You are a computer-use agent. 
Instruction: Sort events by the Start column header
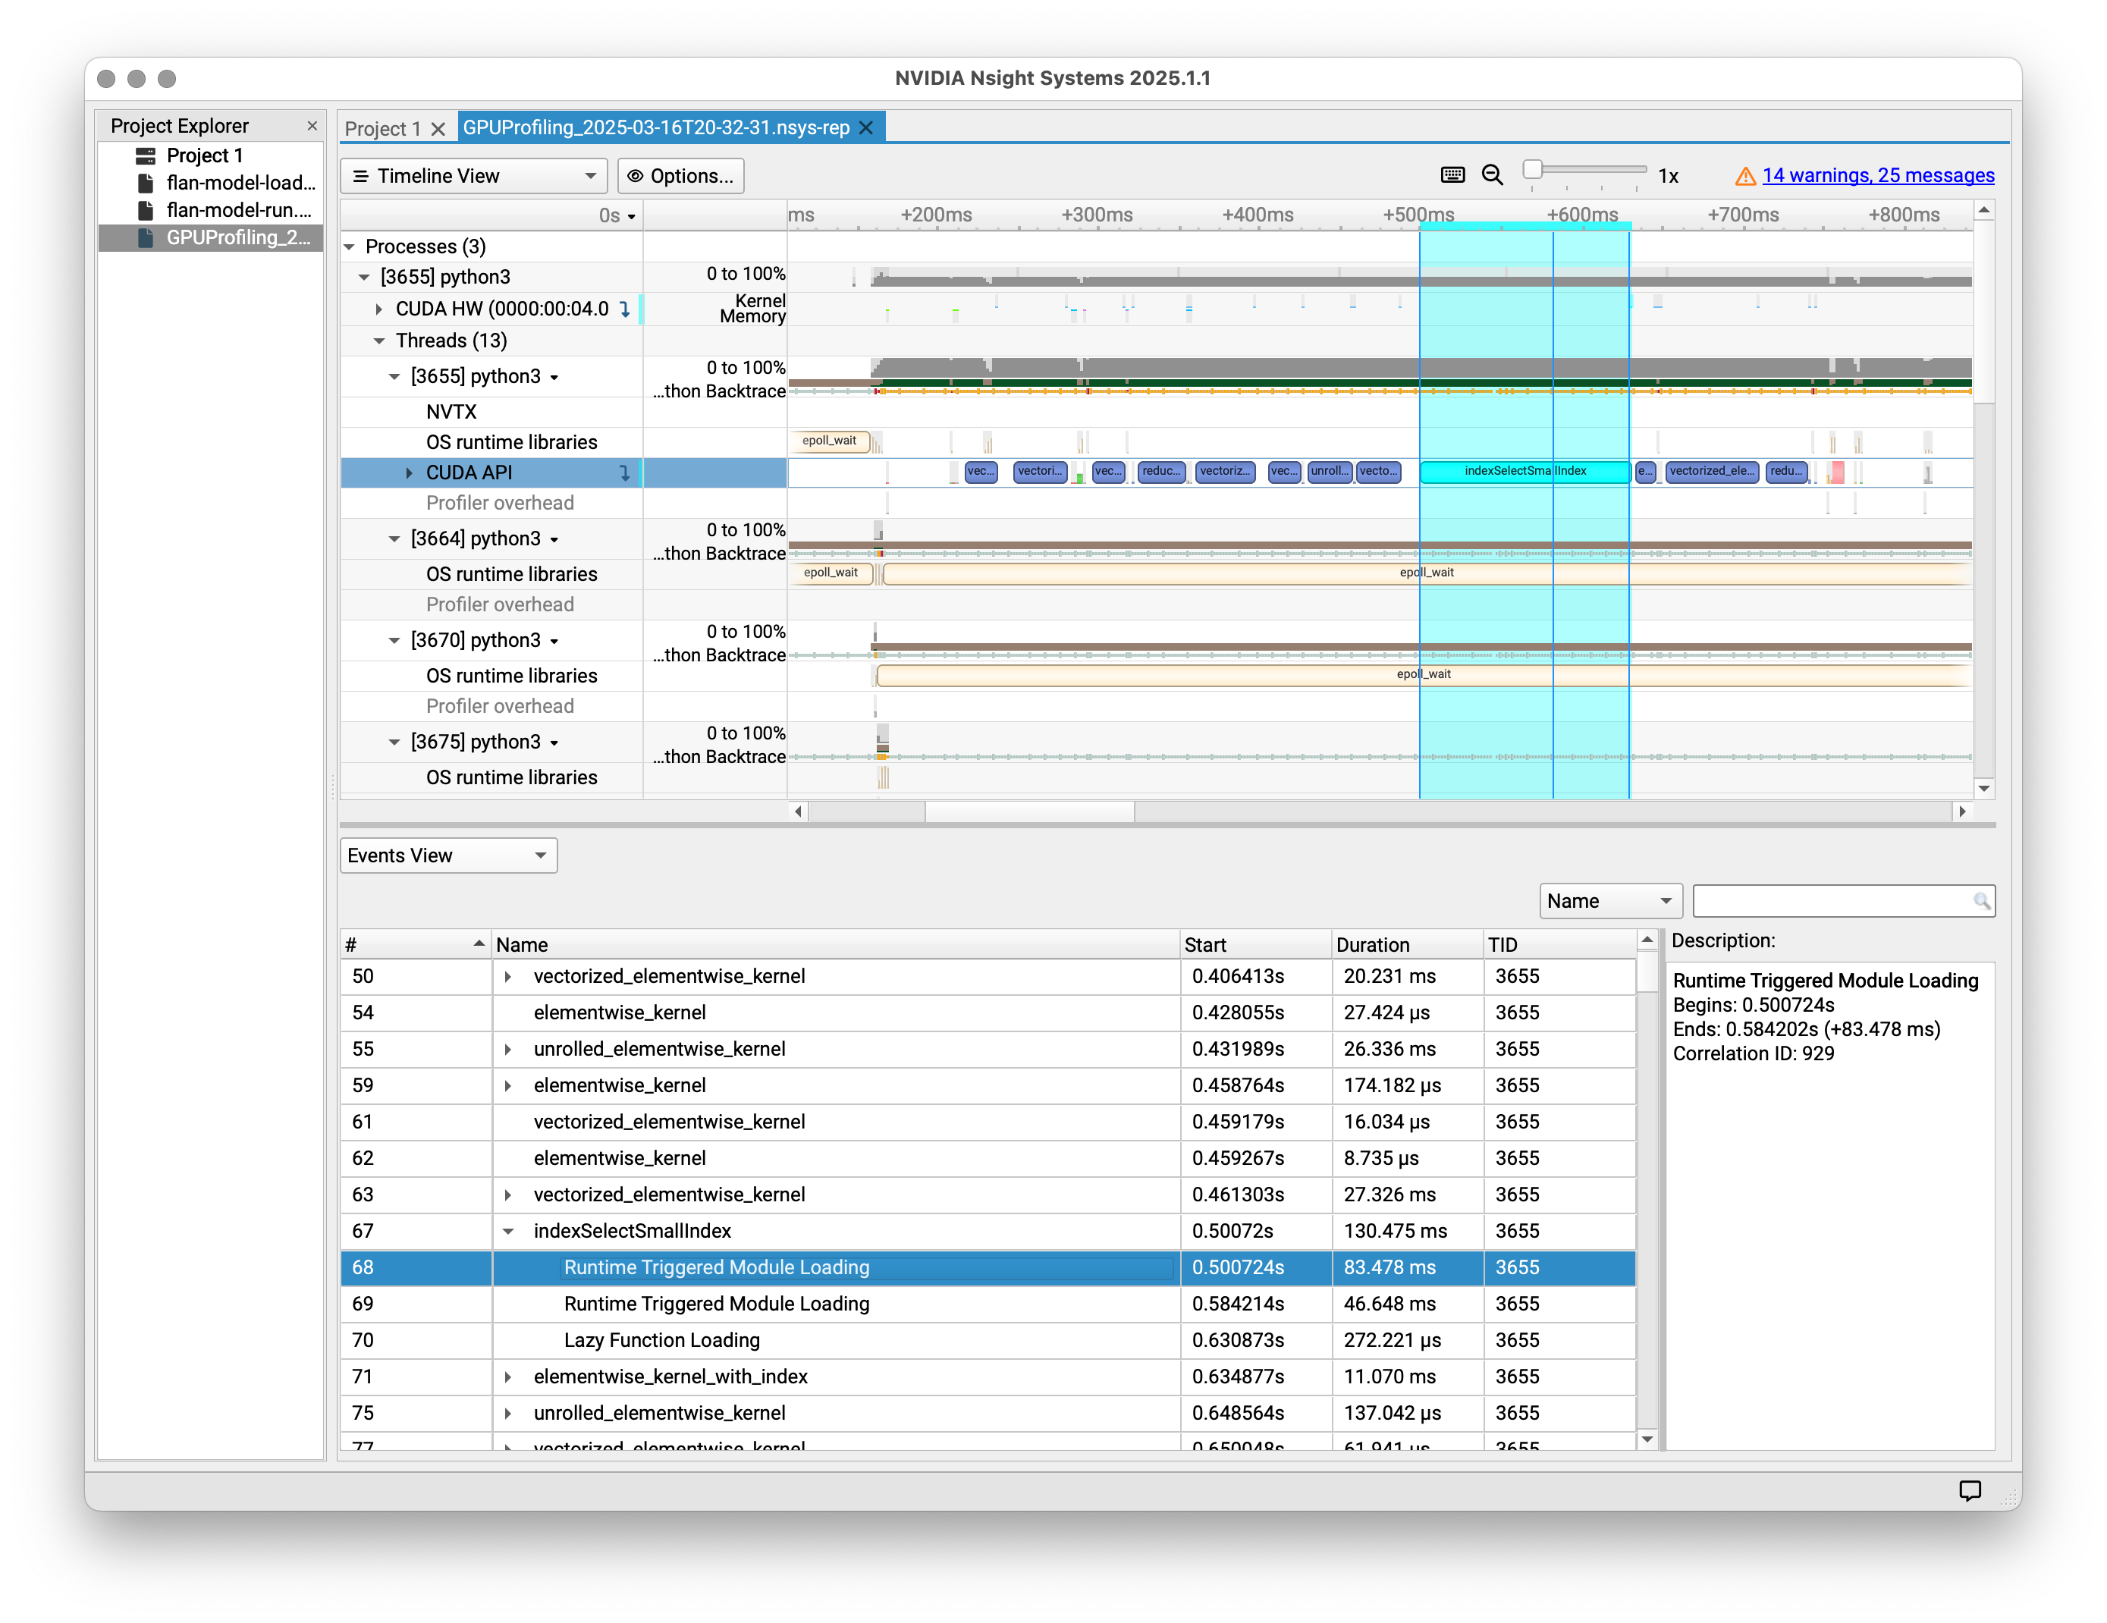coord(1255,945)
